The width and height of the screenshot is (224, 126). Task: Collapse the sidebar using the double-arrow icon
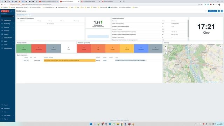(x=11, y=11)
